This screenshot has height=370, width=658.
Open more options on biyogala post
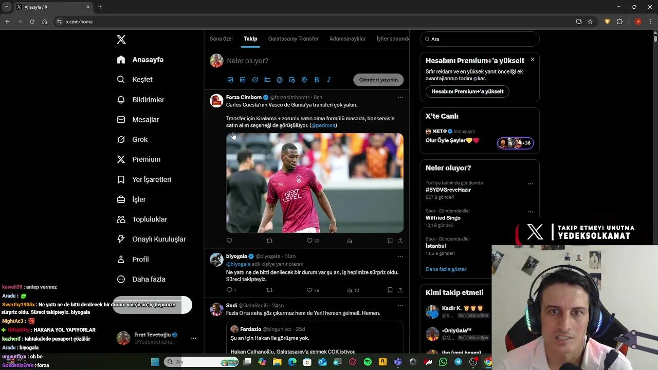pos(400,256)
